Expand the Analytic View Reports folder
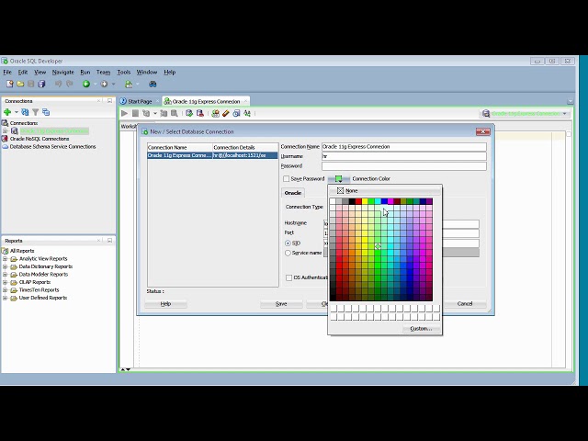The image size is (588, 441). point(5,259)
